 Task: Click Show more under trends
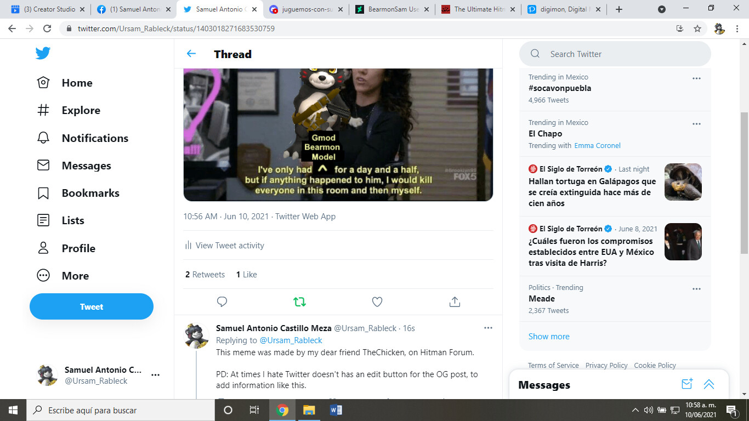coord(549,337)
